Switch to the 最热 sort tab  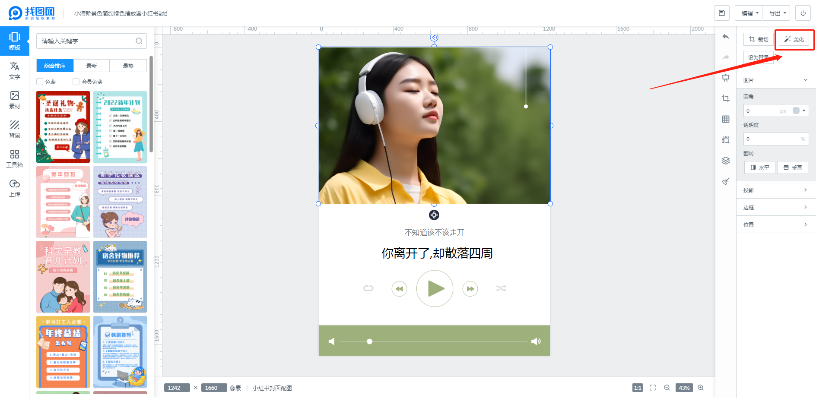click(x=128, y=66)
